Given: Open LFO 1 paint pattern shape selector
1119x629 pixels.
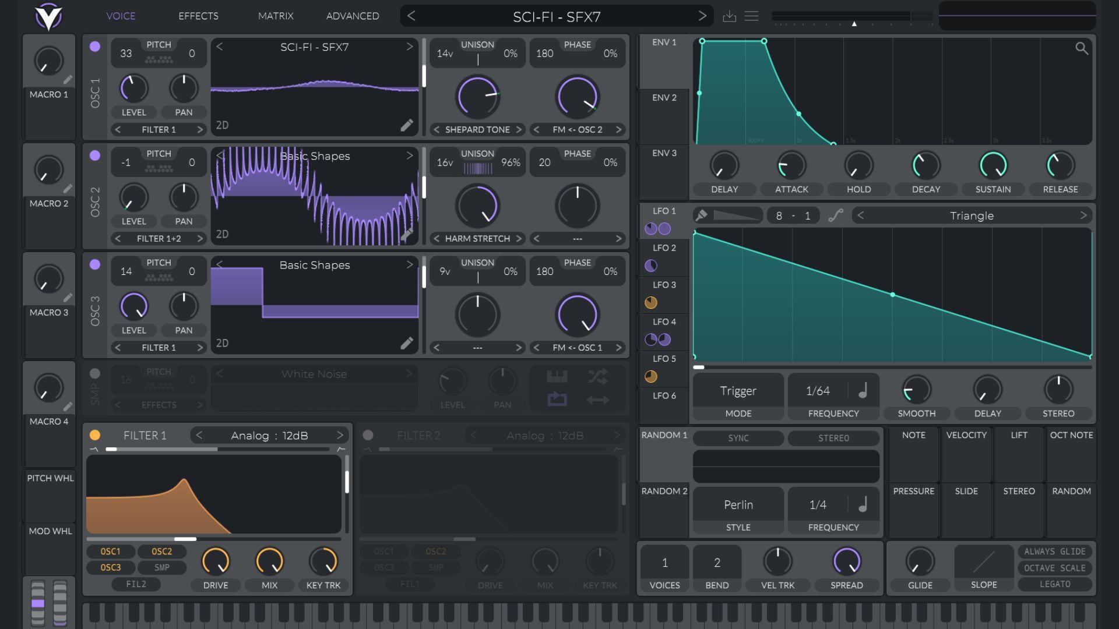Looking at the screenshot, I should (x=736, y=215).
